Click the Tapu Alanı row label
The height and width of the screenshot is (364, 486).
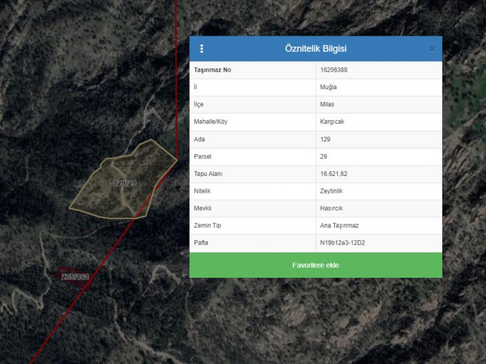tap(208, 174)
